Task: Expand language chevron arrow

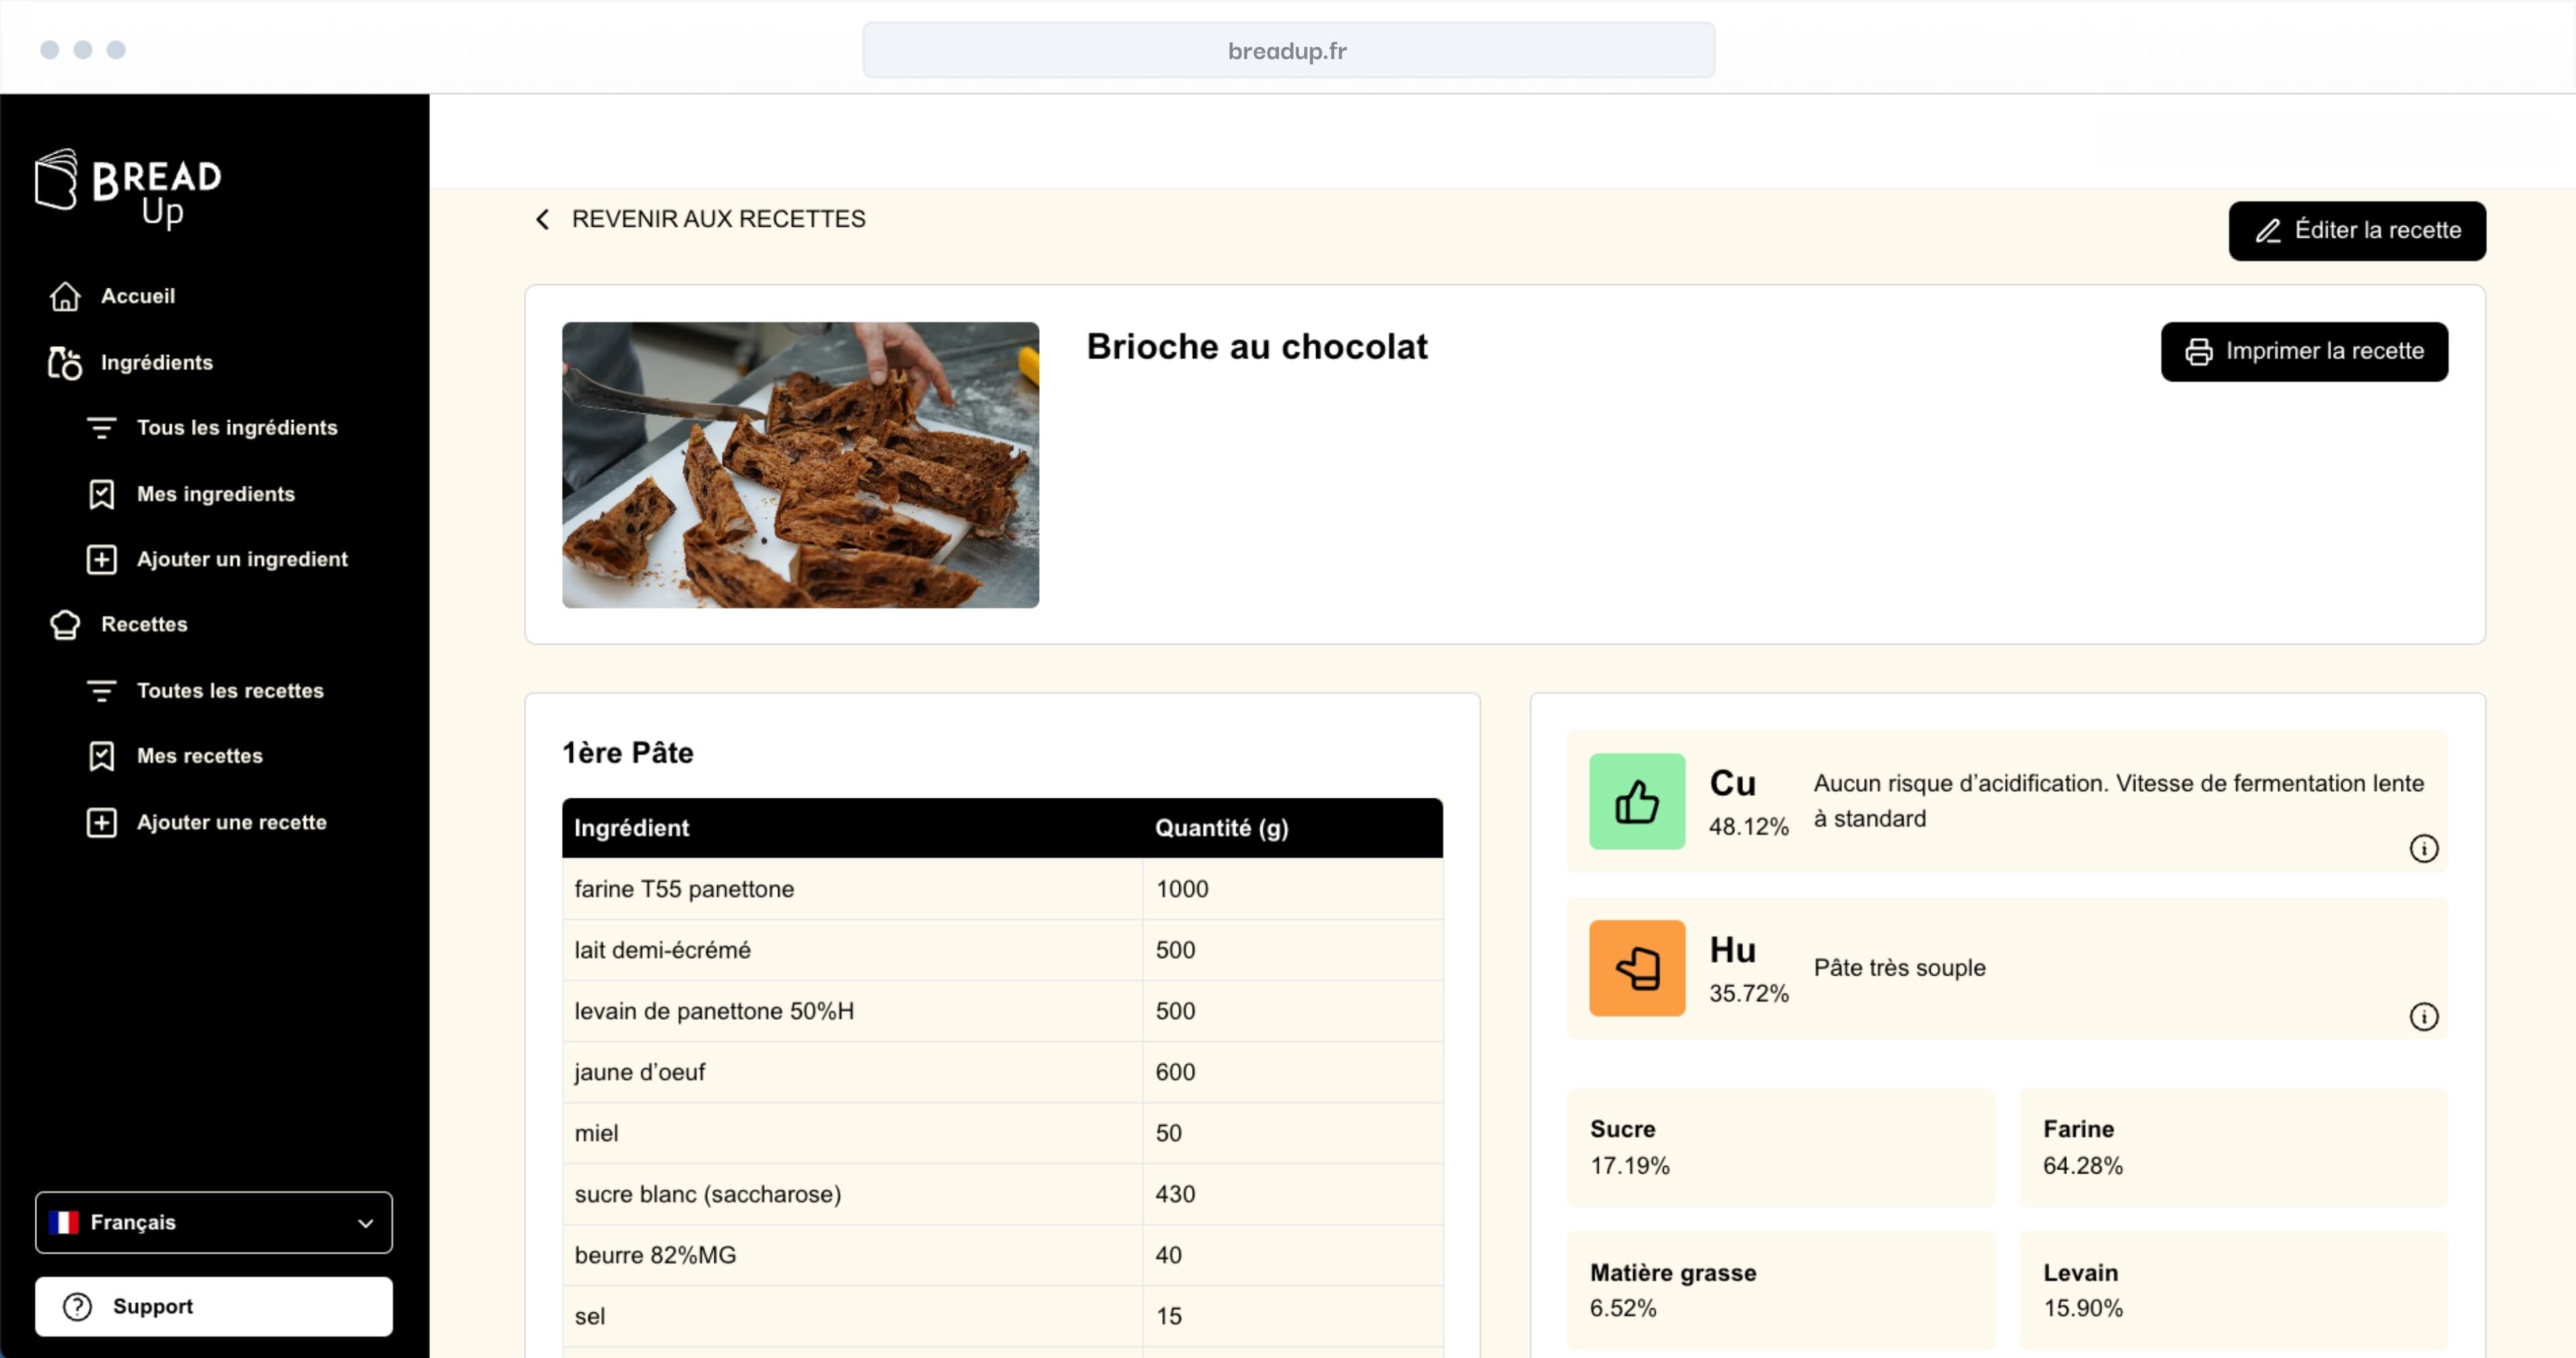Action: point(366,1223)
